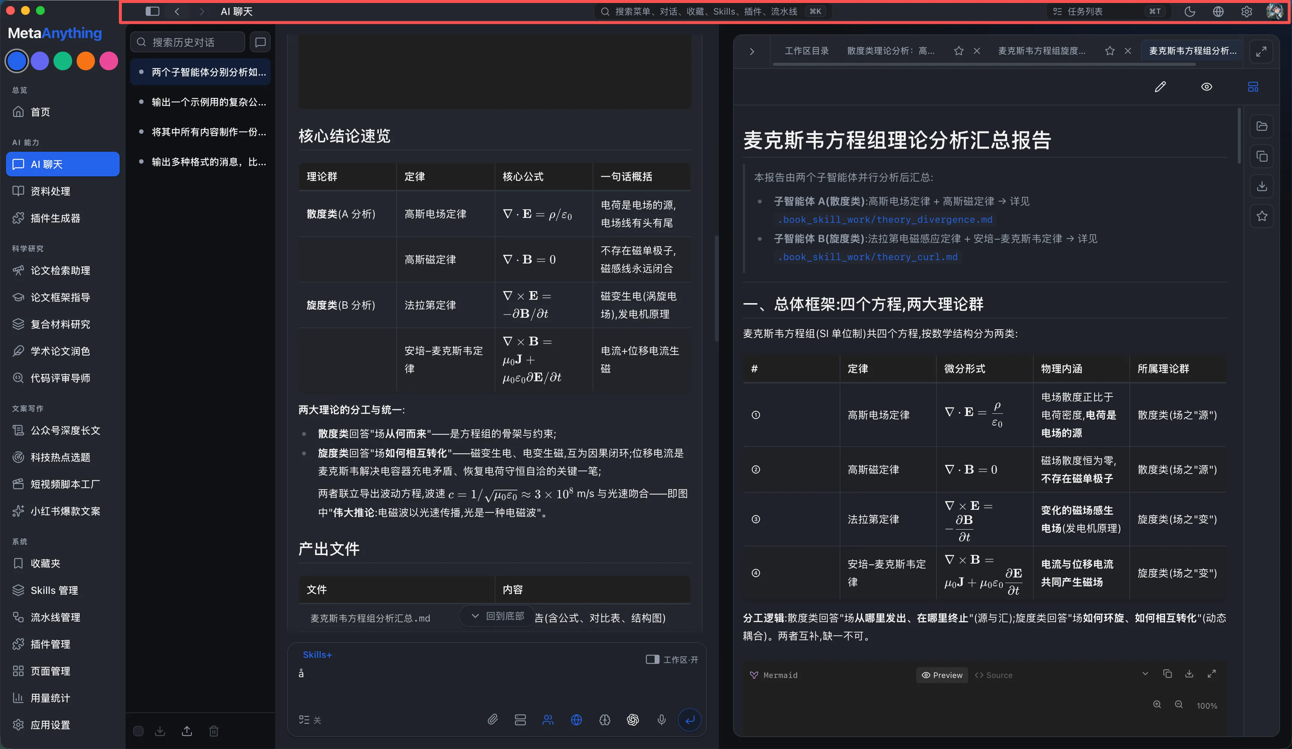The width and height of the screenshot is (1292, 749).
Task: Open the language globe menu in top bar
Action: click(1218, 11)
